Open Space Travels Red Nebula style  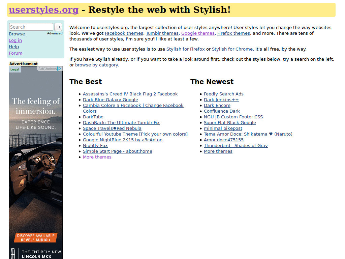(112, 128)
